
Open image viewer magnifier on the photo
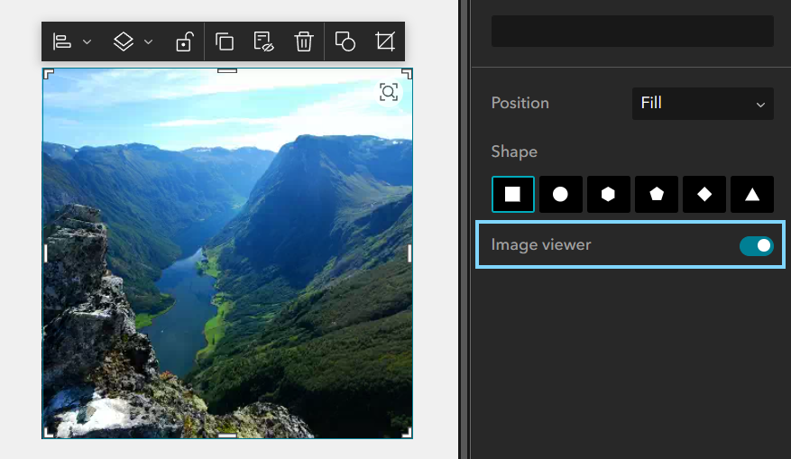[x=388, y=92]
